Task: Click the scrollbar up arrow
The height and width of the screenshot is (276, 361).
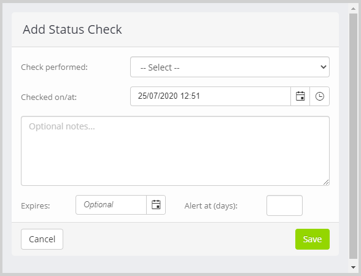Action: [353, 9]
